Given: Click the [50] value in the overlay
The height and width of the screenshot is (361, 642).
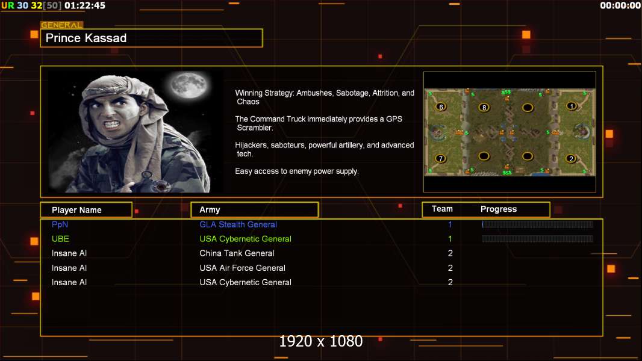Looking at the screenshot, I should pyautogui.click(x=52, y=5).
